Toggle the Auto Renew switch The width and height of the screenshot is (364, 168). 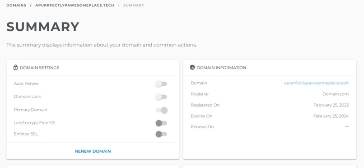click(161, 84)
